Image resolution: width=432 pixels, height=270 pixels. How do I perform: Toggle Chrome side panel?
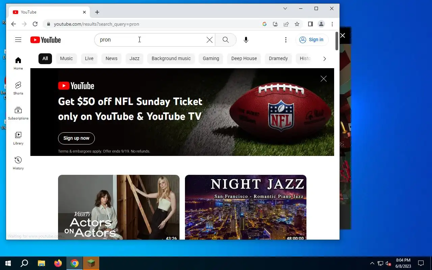coord(310,24)
